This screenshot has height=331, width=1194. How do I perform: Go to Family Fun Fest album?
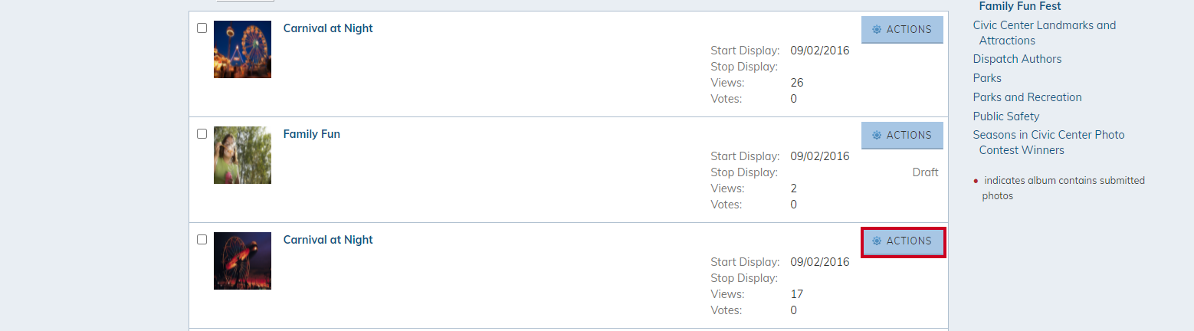tap(1020, 6)
